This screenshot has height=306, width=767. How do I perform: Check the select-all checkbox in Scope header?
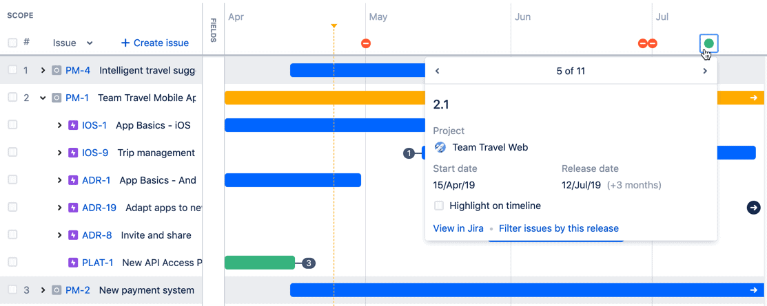pyautogui.click(x=12, y=43)
